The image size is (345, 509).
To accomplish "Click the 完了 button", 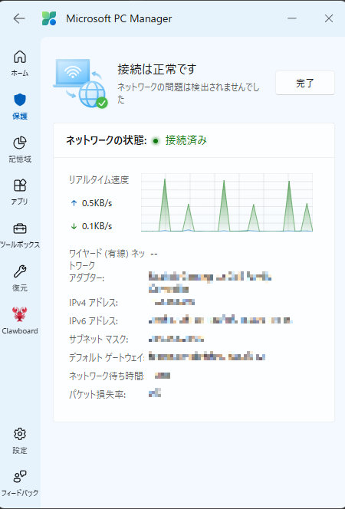I will point(305,83).
